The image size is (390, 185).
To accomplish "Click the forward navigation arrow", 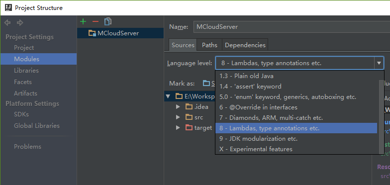I will (20, 23).
